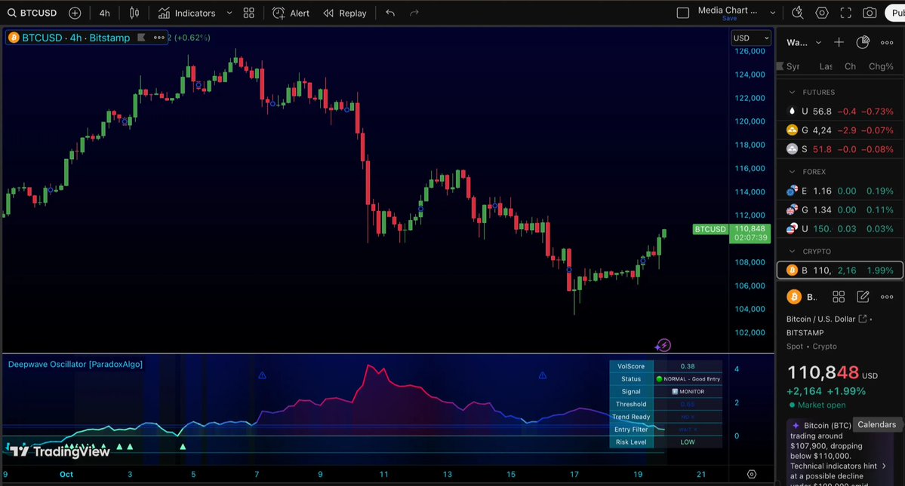Screen dimensions: 905x486
Task: Click the NORMAL - Good Entry status
Action: 688,379
